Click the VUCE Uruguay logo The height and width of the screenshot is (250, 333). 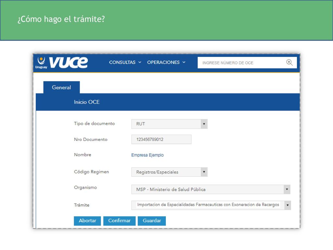tap(61, 63)
